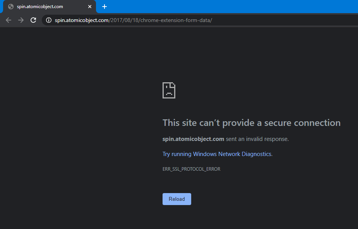The height and width of the screenshot is (229, 358).
Task: Close the spin.atomicobject.com tab
Action: 90,7
